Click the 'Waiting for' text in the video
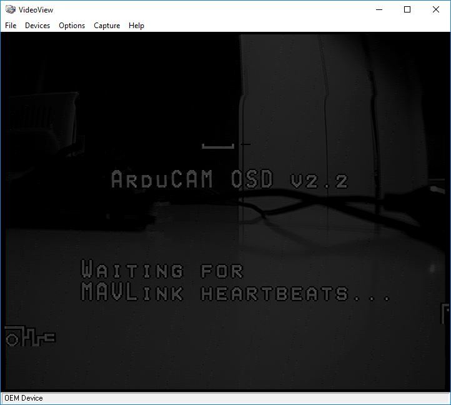Image resolution: width=451 pixels, height=405 pixels. (162, 269)
